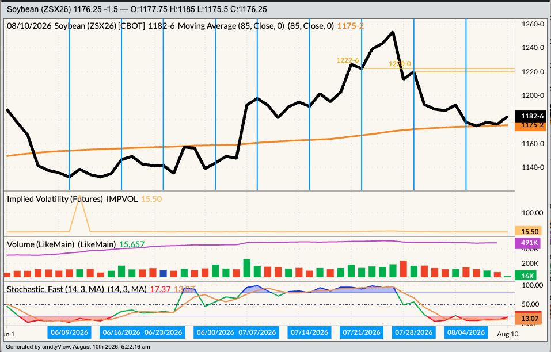The image size is (551, 352).
Task: Click the 1222-6 price annotation
Action: pos(348,60)
